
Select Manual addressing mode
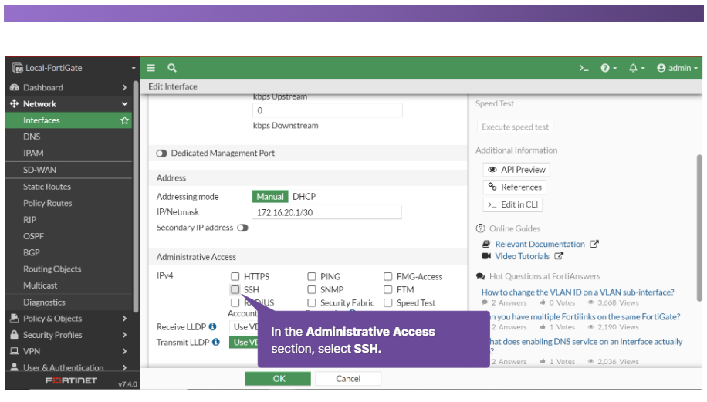[x=270, y=197]
